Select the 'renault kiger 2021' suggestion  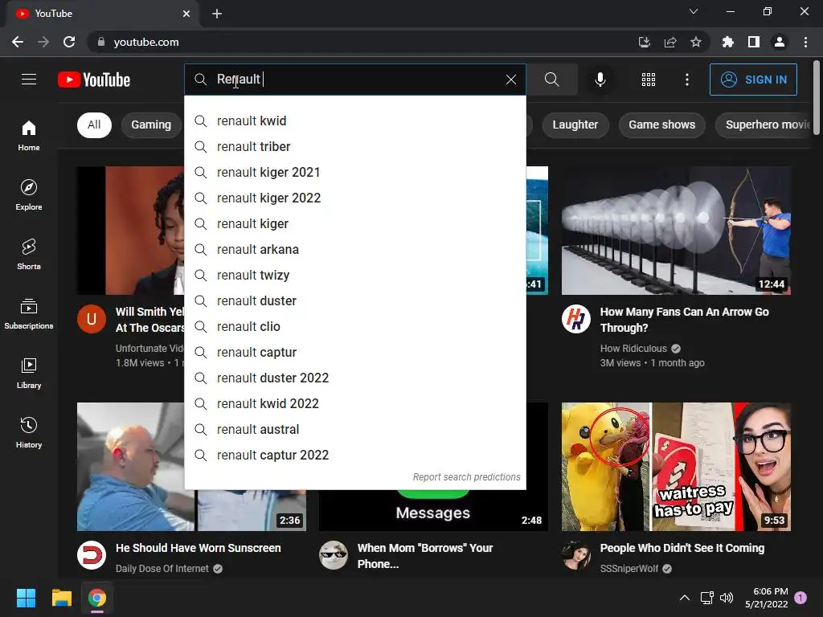(355, 172)
